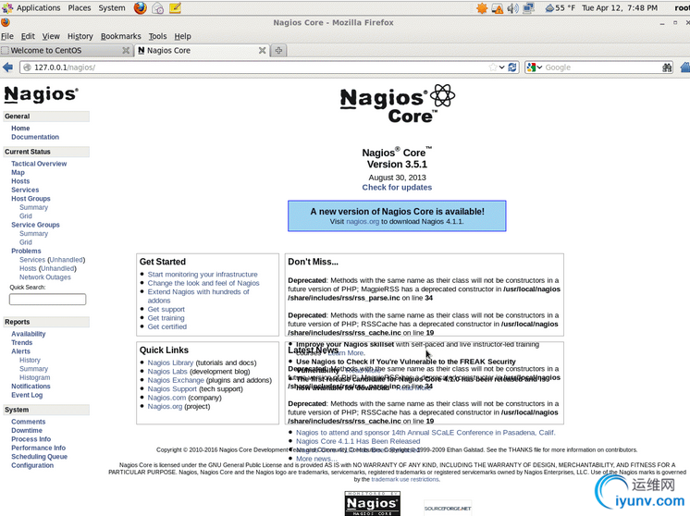Open the Downtime link

click(27, 430)
